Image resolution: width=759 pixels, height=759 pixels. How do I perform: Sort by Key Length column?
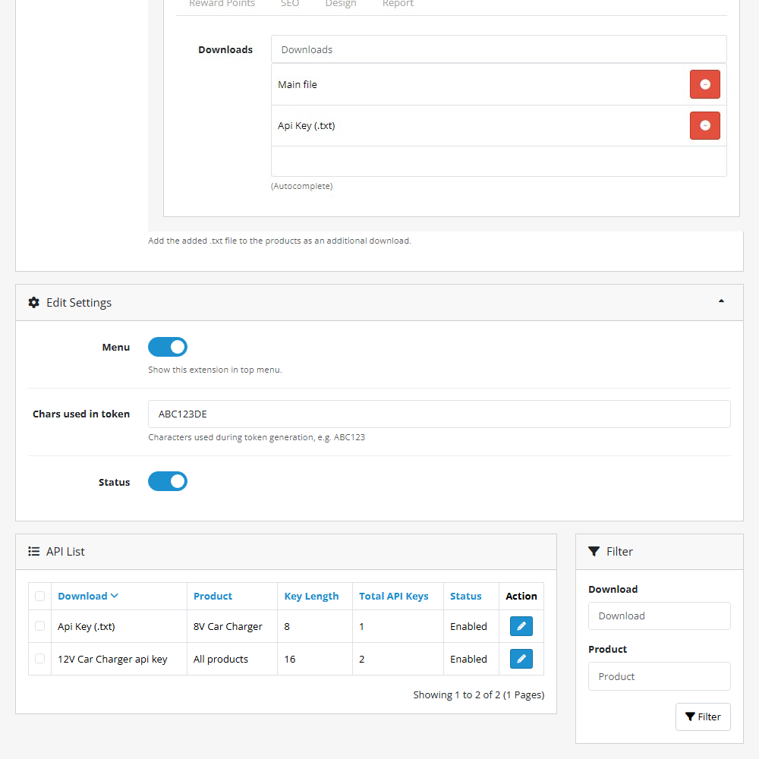click(x=311, y=597)
